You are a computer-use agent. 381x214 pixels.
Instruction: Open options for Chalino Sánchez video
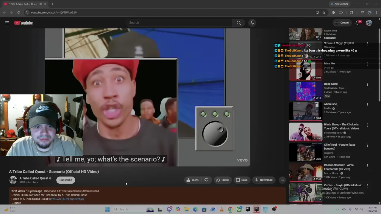point(367,166)
